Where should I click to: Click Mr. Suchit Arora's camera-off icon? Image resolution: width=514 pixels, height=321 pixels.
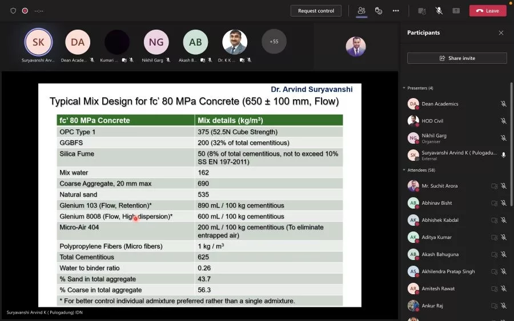[494, 186]
